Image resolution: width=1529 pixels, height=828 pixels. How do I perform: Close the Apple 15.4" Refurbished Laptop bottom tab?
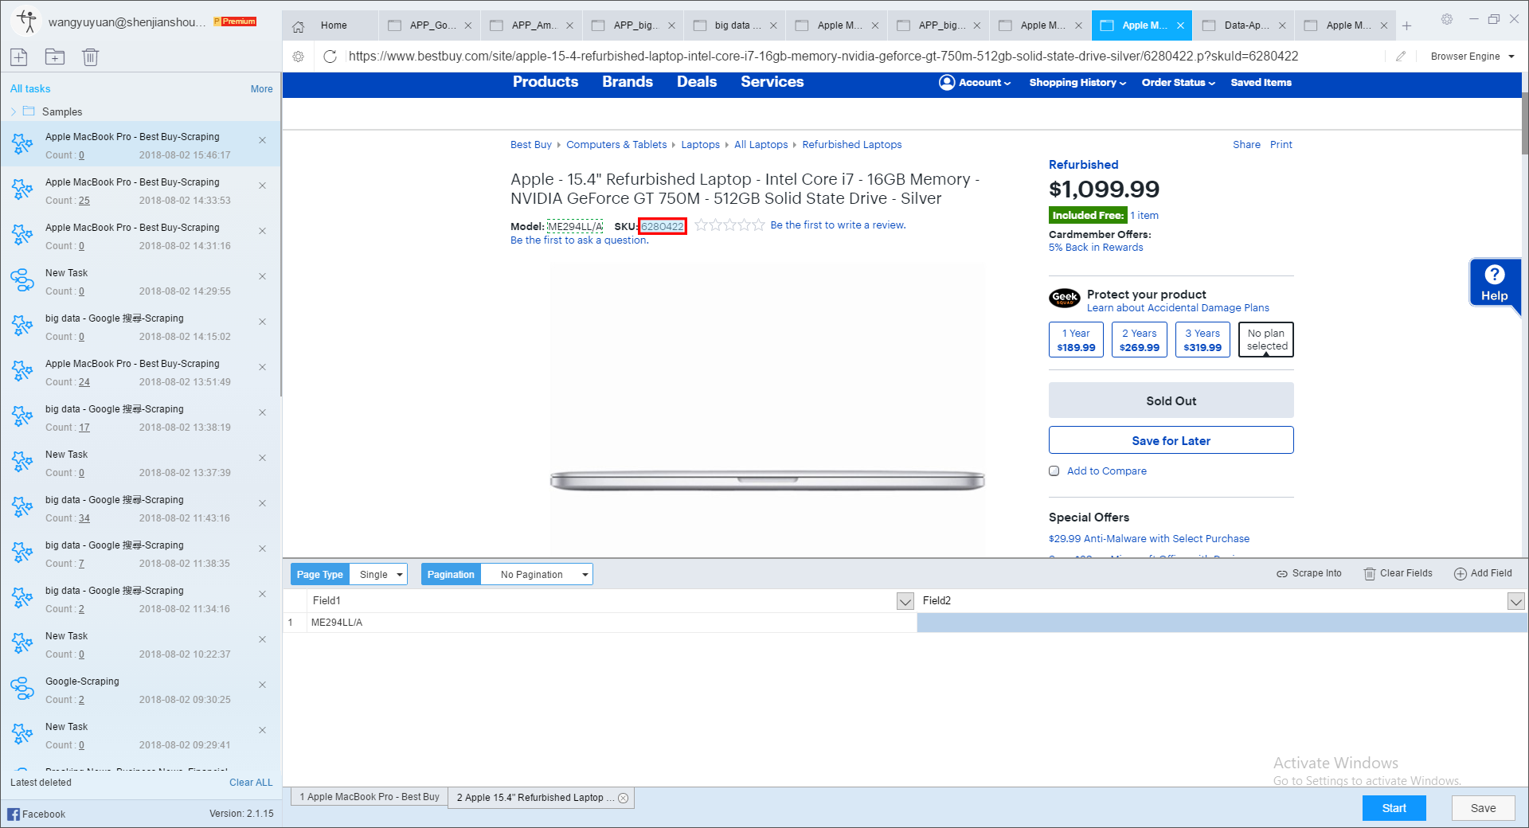(x=624, y=798)
